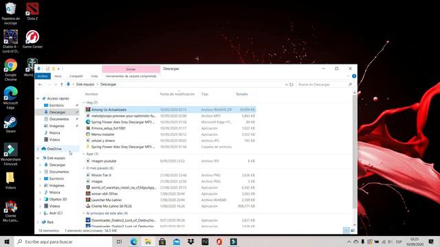Collapse the Acceso rápido tree node
Viewport: 440px width, 247px height.
click(x=38, y=99)
